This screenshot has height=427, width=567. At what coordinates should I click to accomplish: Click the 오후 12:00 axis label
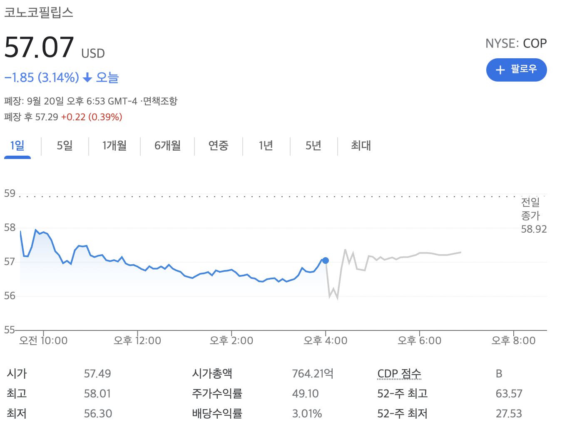point(137,341)
